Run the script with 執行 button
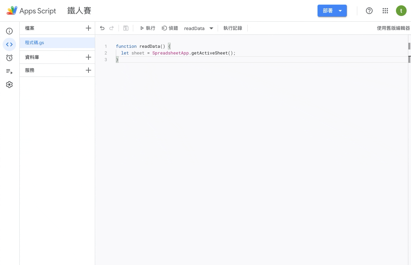 pyautogui.click(x=148, y=28)
